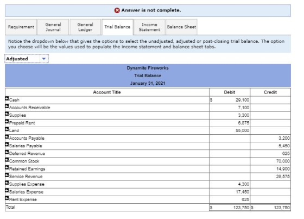Click the red error icon in banner
This screenshot has height=219, width=304.
(117, 10)
